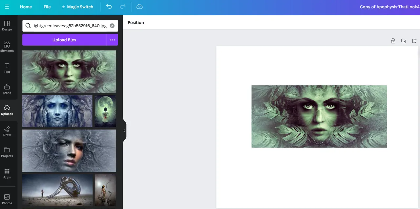This screenshot has width=420, height=209.
Task: Open the hamburger main menu
Action: point(7,7)
